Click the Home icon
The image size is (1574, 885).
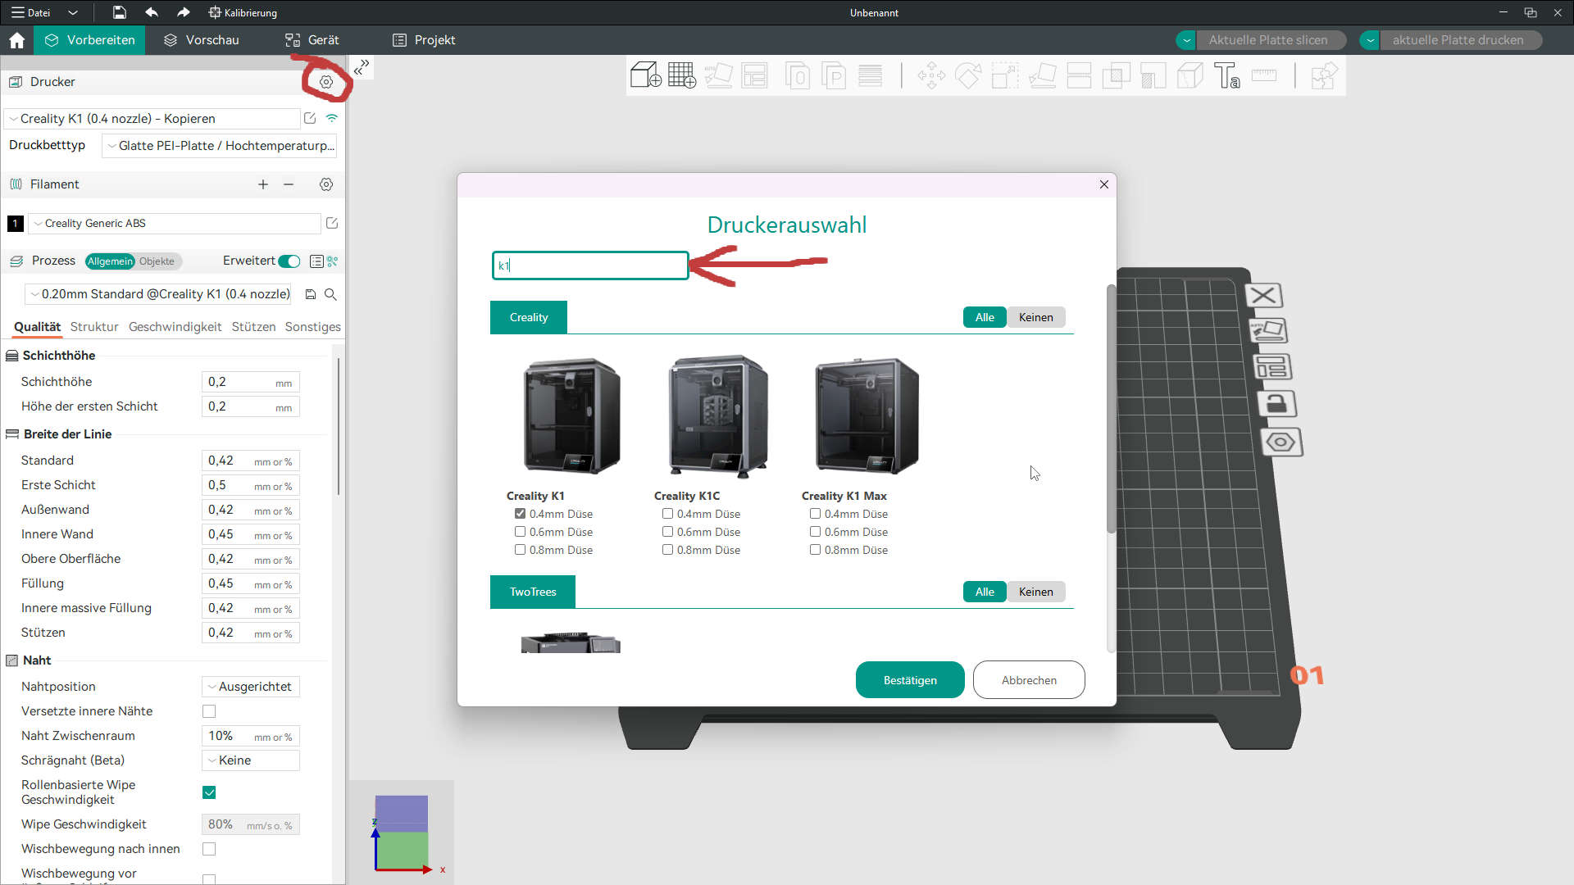pos(16,40)
